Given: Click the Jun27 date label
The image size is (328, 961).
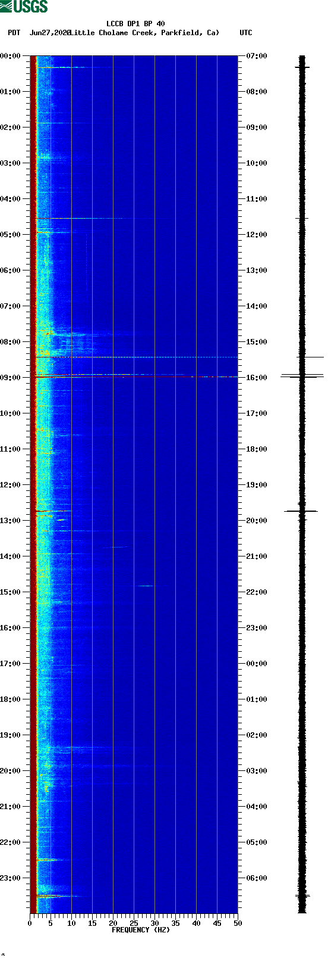Looking at the screenshot, I should click(49, 33).
